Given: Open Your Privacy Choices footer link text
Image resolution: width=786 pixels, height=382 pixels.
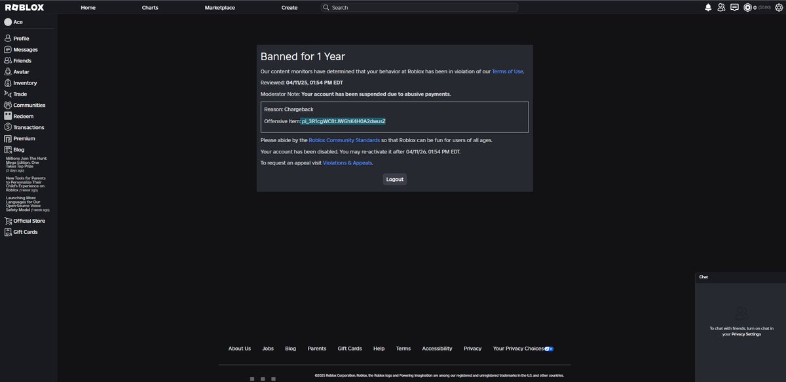Looking at the screenshot, I should click(x=518, y=349).
